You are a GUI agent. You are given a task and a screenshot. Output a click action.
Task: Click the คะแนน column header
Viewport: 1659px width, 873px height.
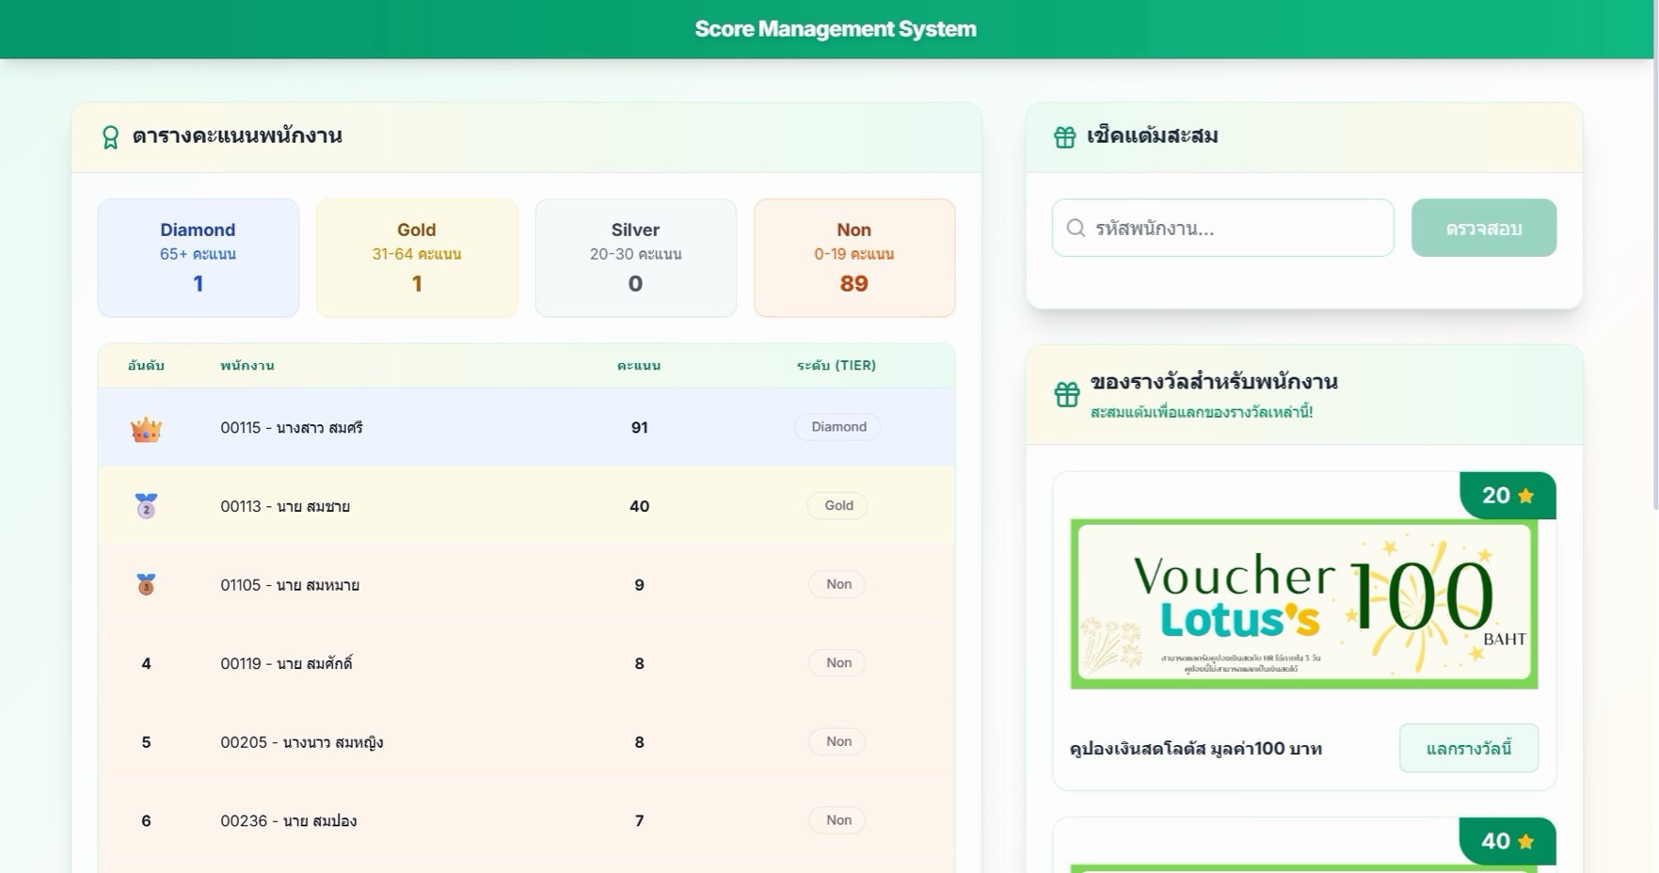coord(639,366)
